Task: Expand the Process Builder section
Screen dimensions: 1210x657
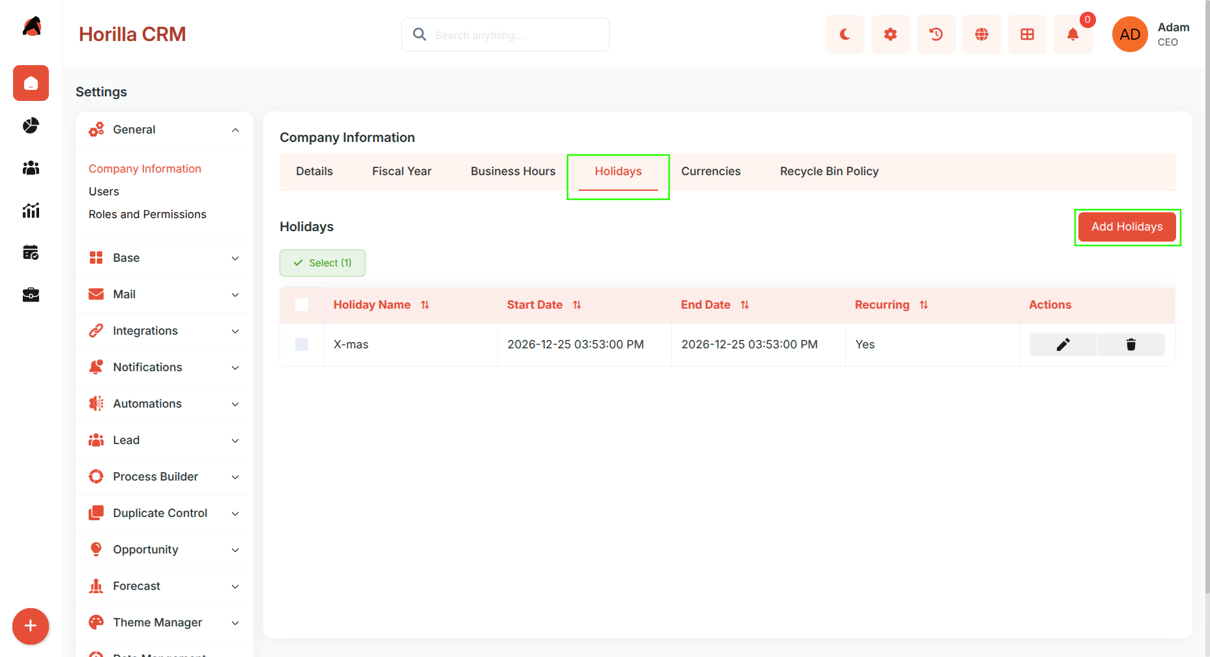Action: point(164,477)
